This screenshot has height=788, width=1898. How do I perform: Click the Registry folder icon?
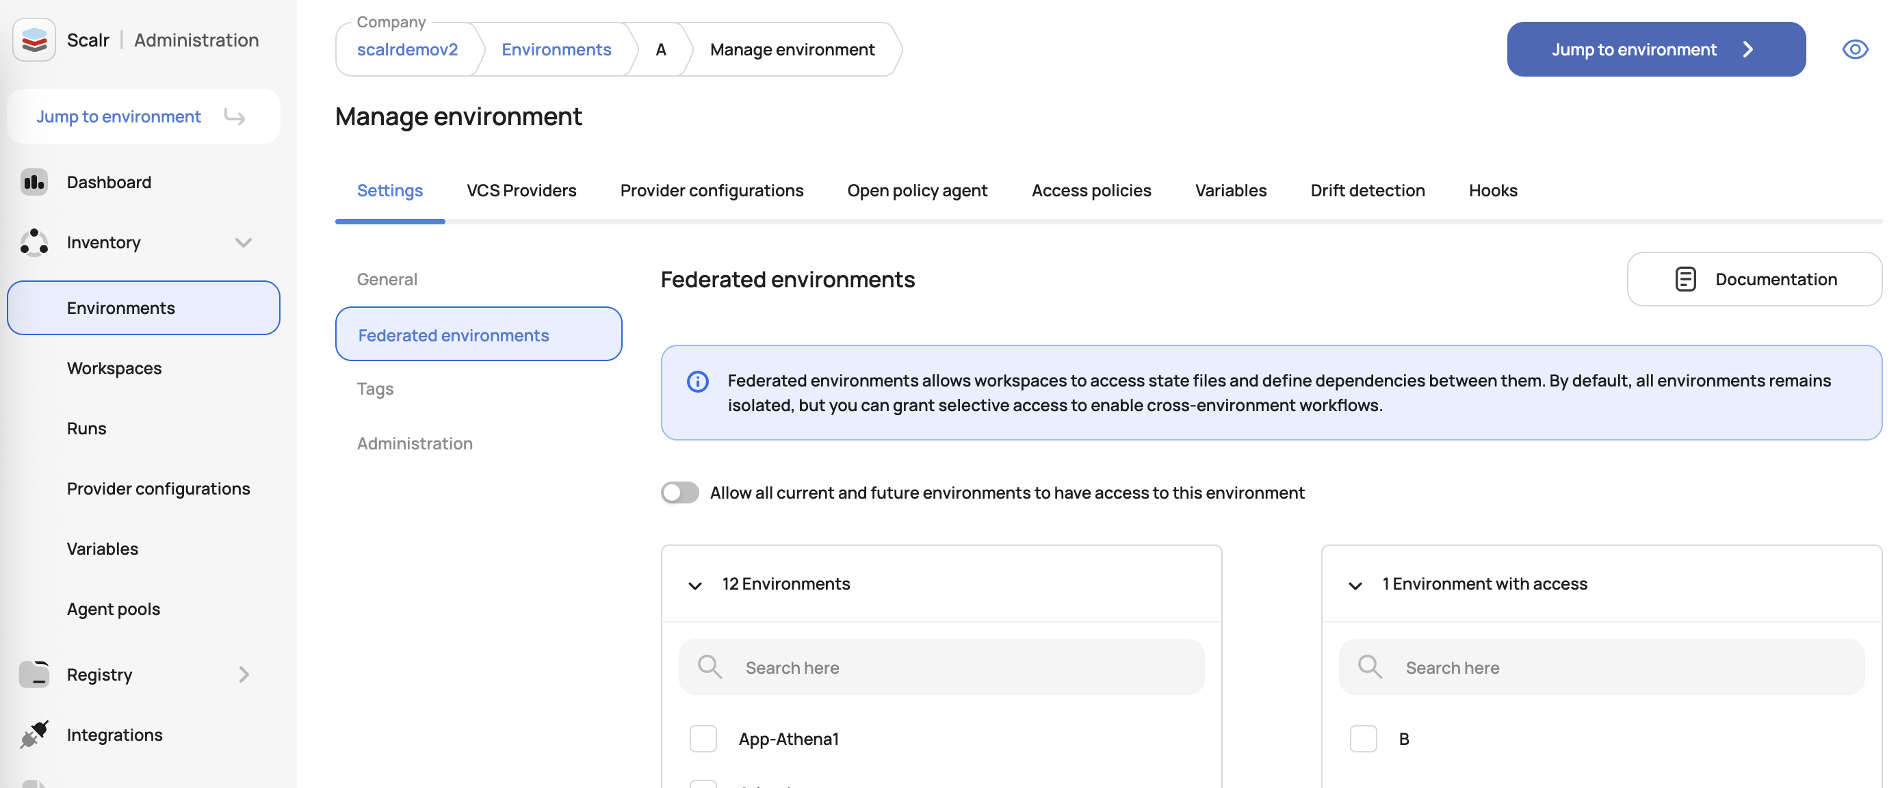pos(34,674)
